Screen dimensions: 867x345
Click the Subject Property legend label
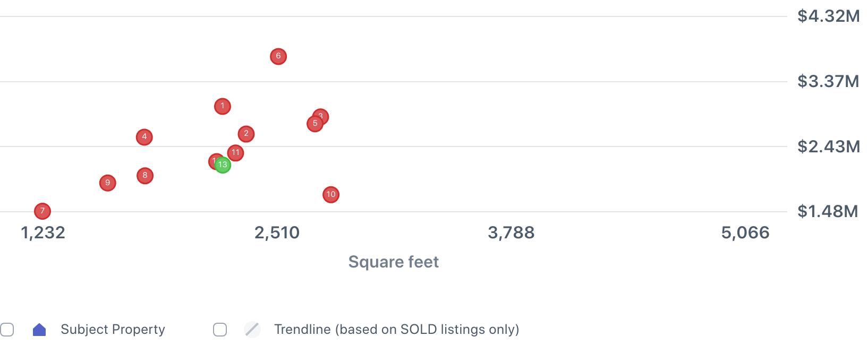point(113,330)
